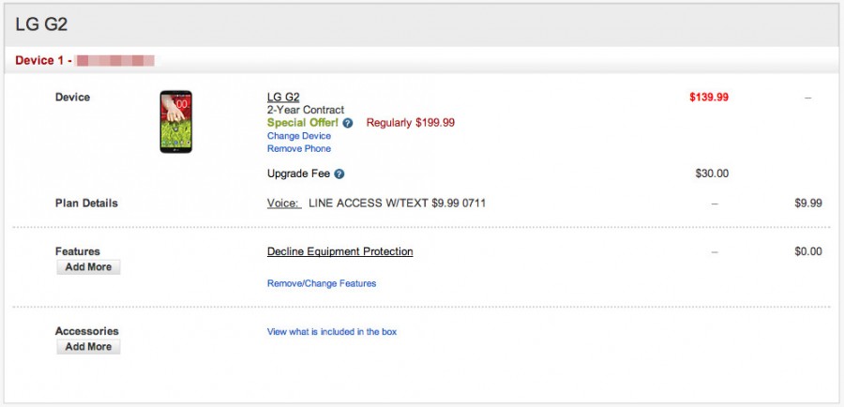Select the Device 1 section header
The image size is (844, 407).
(x=44, y=60)
